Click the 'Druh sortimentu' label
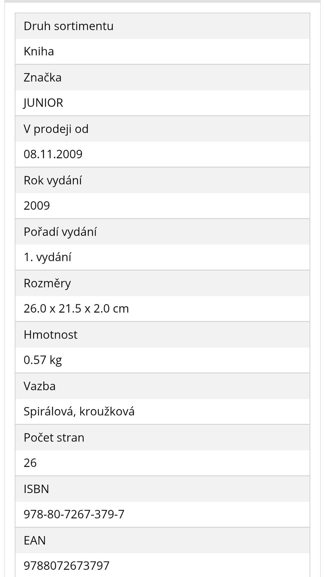The width and height of the screenshot is (325, 577). pyautogui.click(x=69, y=26)
